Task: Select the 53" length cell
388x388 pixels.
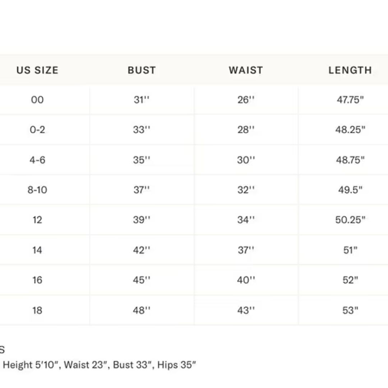Action: pyautogui.click(x=350, y=310)
